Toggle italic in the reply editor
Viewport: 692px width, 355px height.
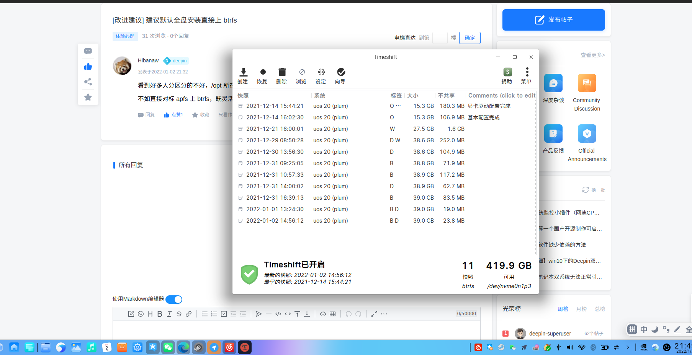(x=169, y=314)
